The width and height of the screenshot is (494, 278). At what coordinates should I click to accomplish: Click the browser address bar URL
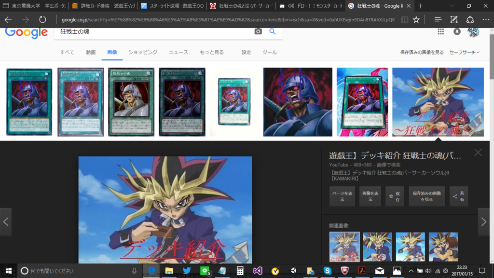click(228, 19)
